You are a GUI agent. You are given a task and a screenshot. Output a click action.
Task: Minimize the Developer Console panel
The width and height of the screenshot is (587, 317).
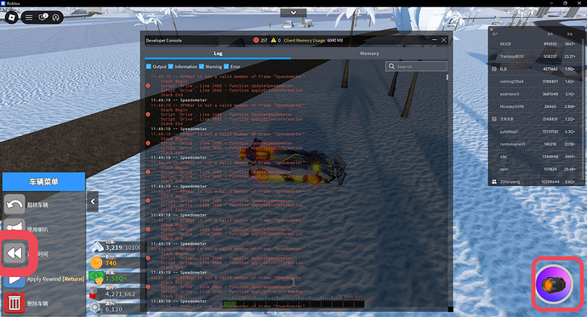click(434, 40)
